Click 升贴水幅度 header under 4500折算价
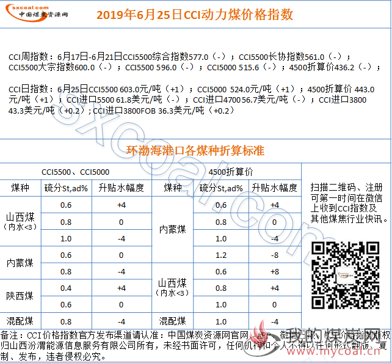The width and height of the screenshot is (392, 363). tap(275, 188)
